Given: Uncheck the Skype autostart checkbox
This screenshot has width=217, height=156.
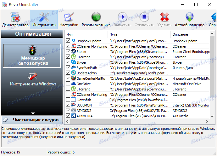Looking at the screenshot, I should [68, 62].
